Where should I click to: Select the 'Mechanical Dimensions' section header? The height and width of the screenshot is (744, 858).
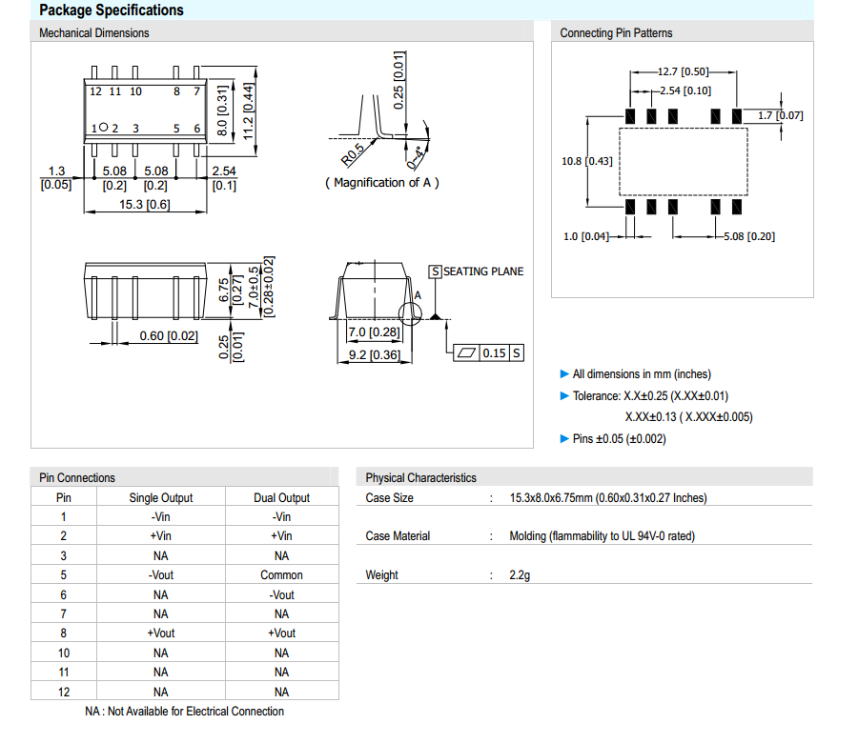tap(94, 33)
